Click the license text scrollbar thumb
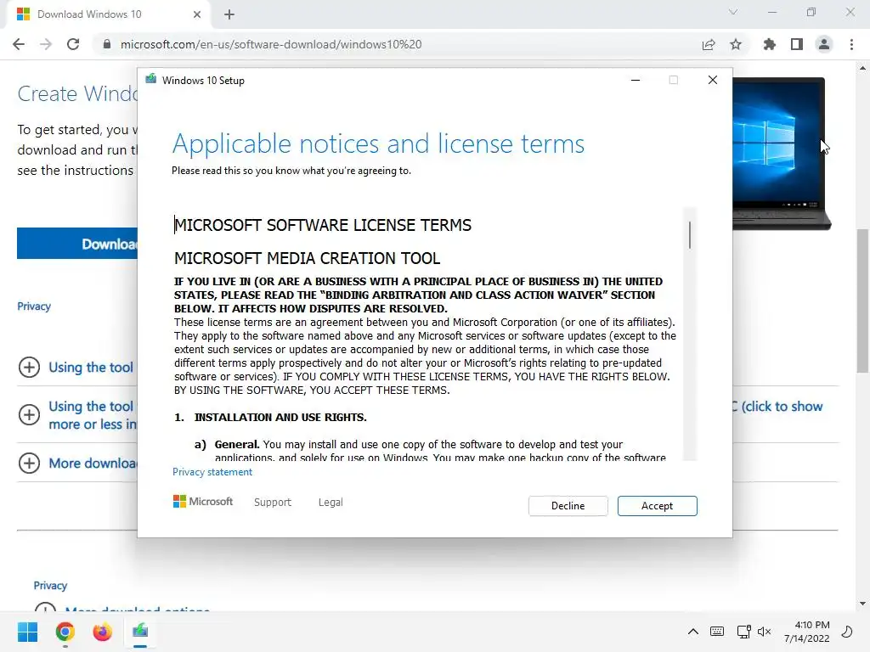Viewport: 870px width, 652px height. pos(690,235)
